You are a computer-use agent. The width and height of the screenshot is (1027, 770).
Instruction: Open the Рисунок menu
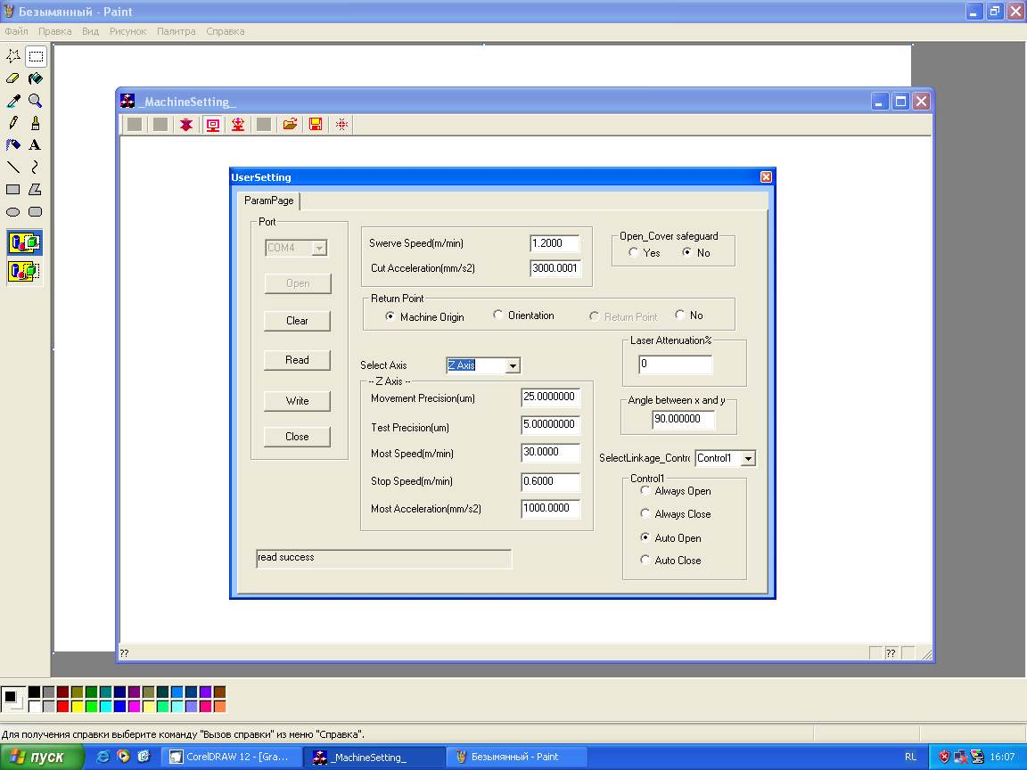pyautogui.click(x=127, y=31)
